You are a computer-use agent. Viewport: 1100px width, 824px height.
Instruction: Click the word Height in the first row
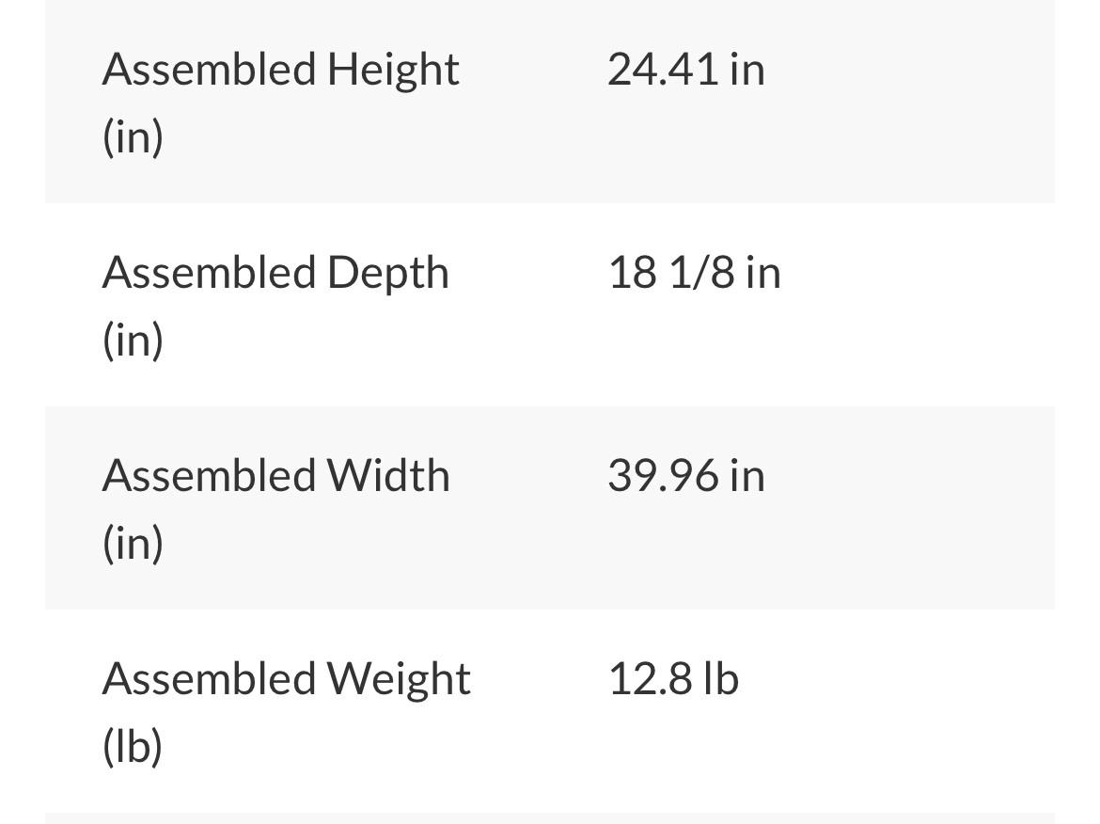393,72
